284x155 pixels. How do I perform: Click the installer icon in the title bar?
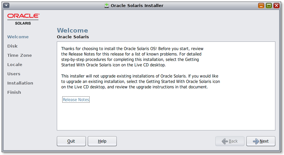[x=107, y=6]
